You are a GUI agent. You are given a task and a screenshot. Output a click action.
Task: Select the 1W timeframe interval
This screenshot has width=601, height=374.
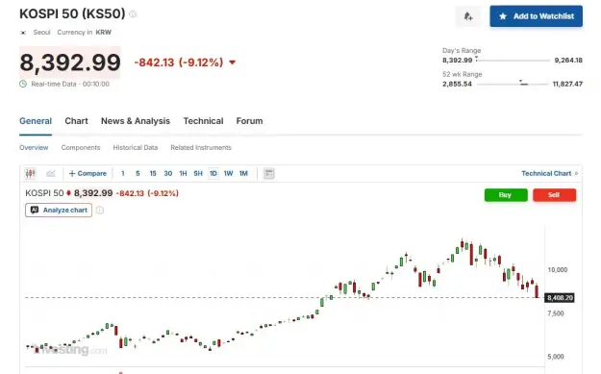pos(228,174)
